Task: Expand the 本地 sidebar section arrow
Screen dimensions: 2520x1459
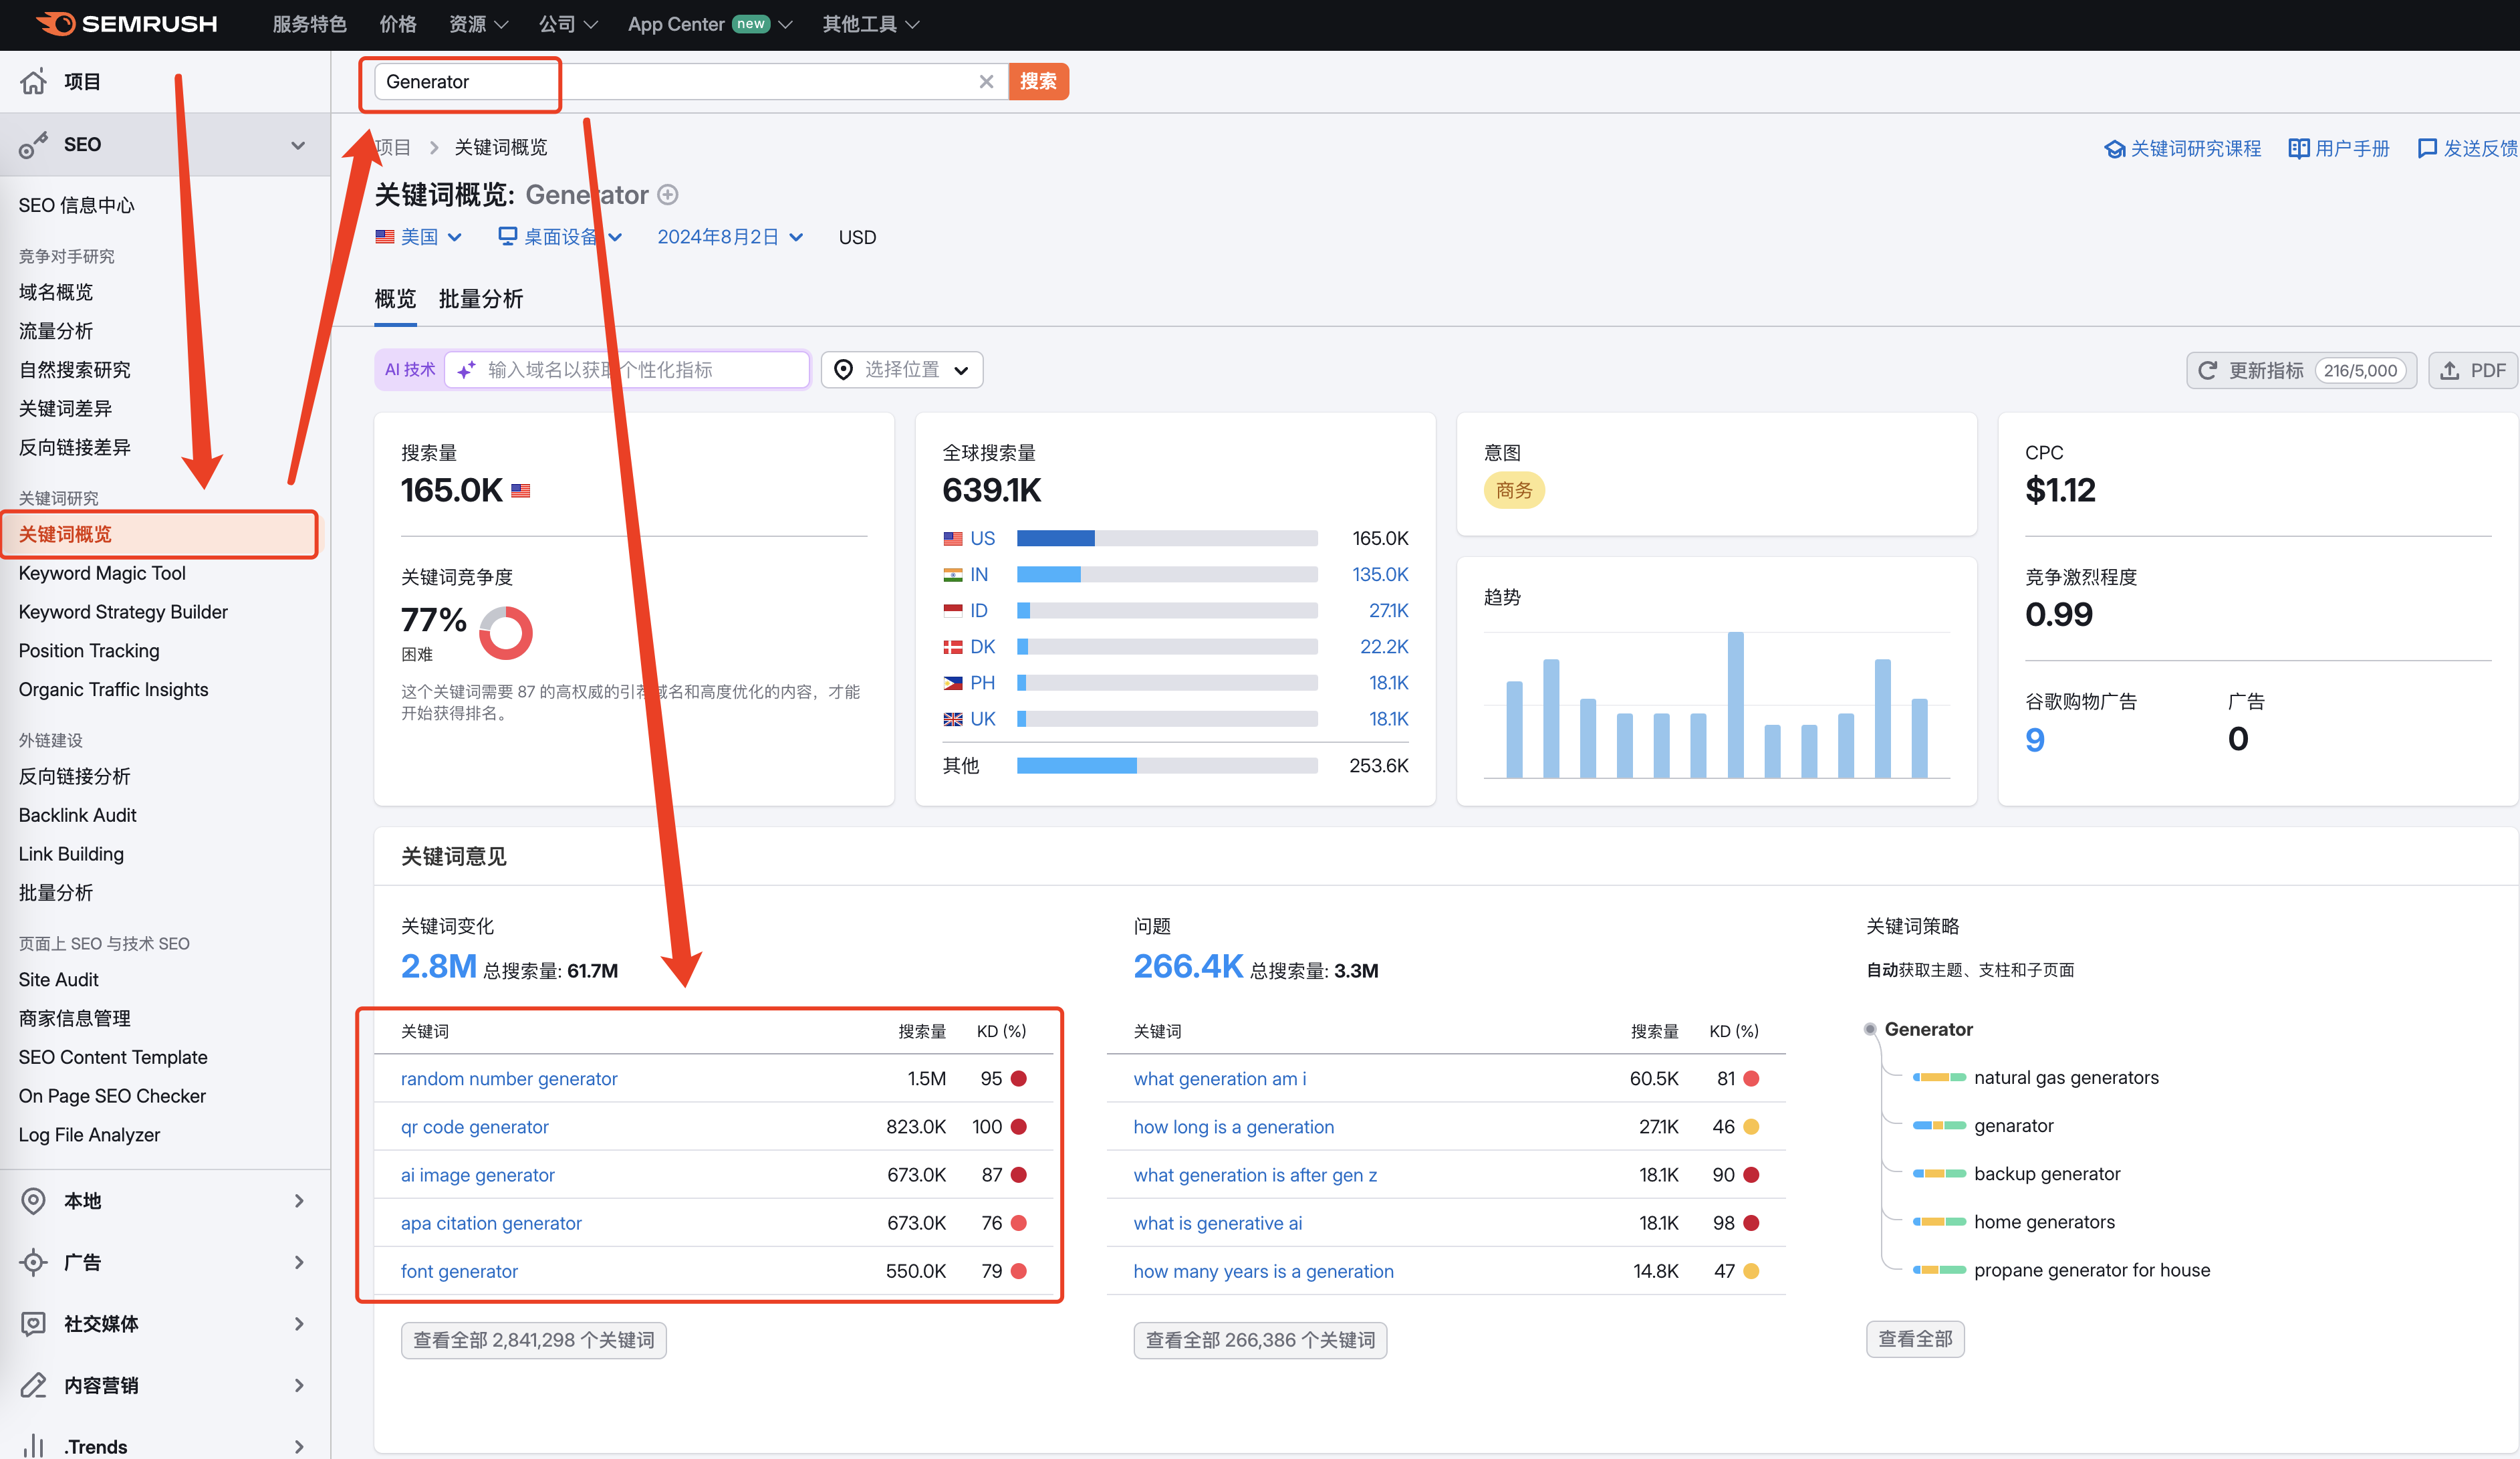Action: (x=298, y=1201)
